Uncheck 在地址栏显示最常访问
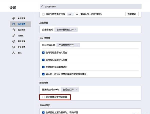The width and height of the screenshot is (150, 114). (x=43, y=67)
